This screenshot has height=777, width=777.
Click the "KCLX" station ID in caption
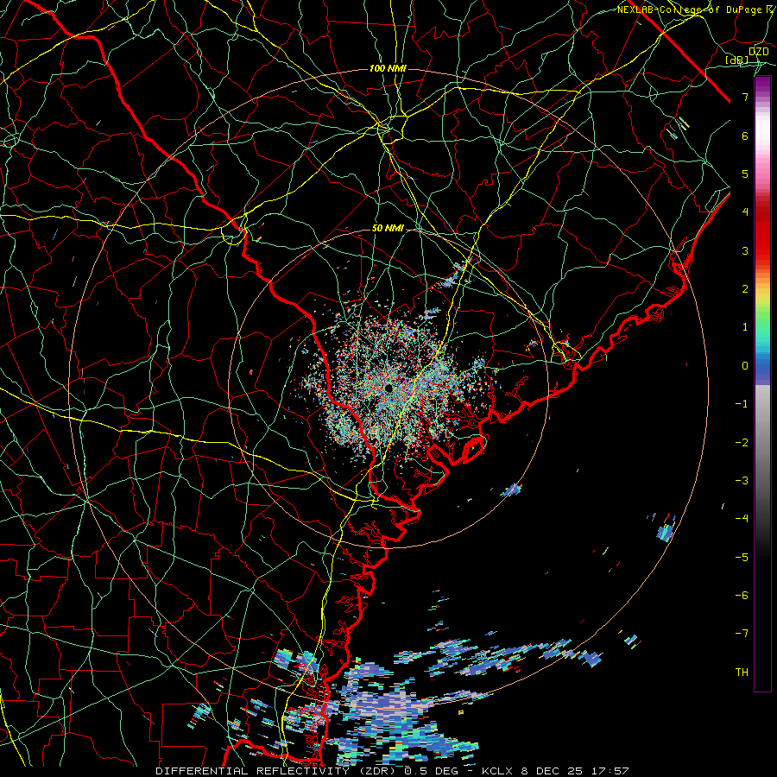click(x=496, y=771)
